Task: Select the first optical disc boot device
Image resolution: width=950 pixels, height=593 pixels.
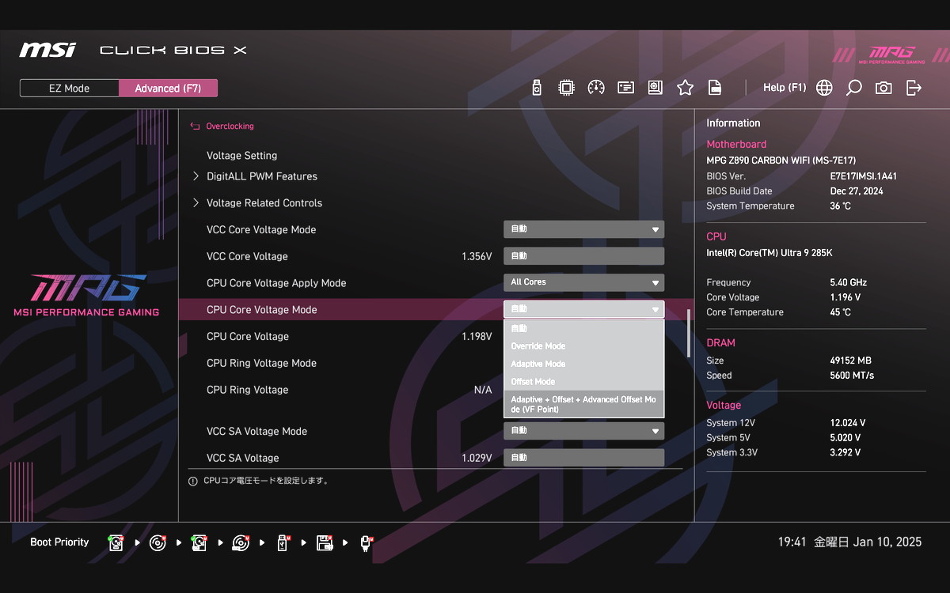Action: 158,542
